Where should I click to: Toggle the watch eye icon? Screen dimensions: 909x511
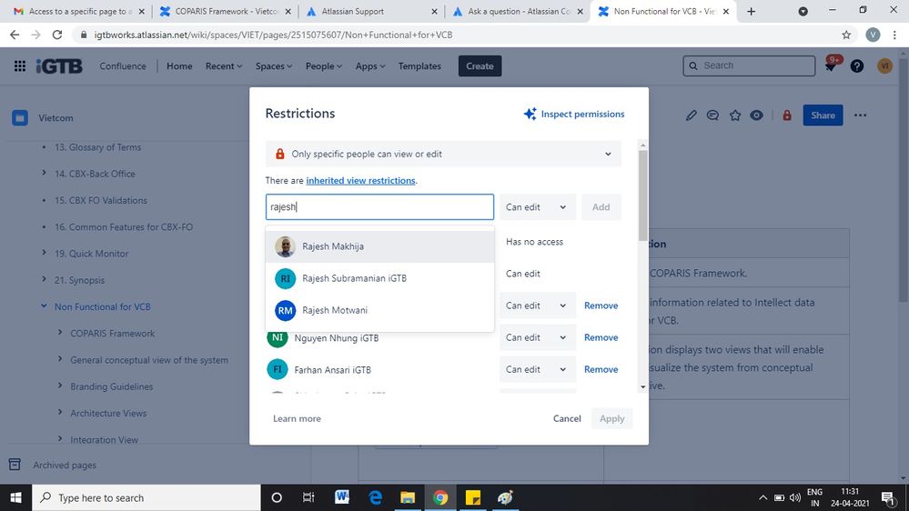point(756,115)
